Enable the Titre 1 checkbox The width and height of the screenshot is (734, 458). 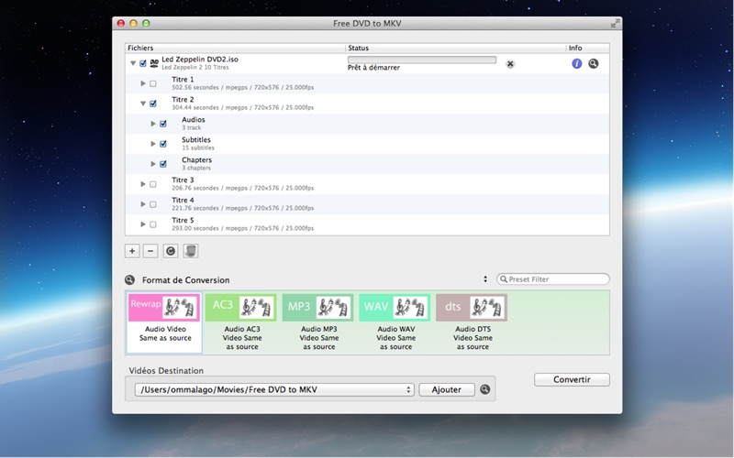(153, 83)
